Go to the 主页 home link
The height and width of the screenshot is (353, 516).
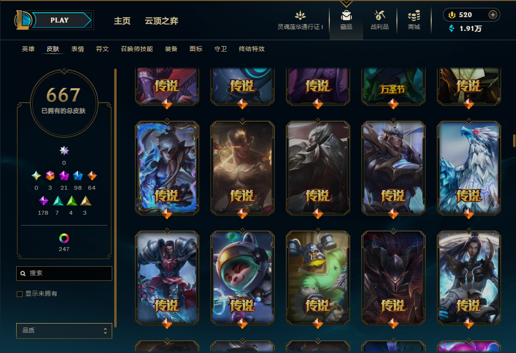(122, 21)
